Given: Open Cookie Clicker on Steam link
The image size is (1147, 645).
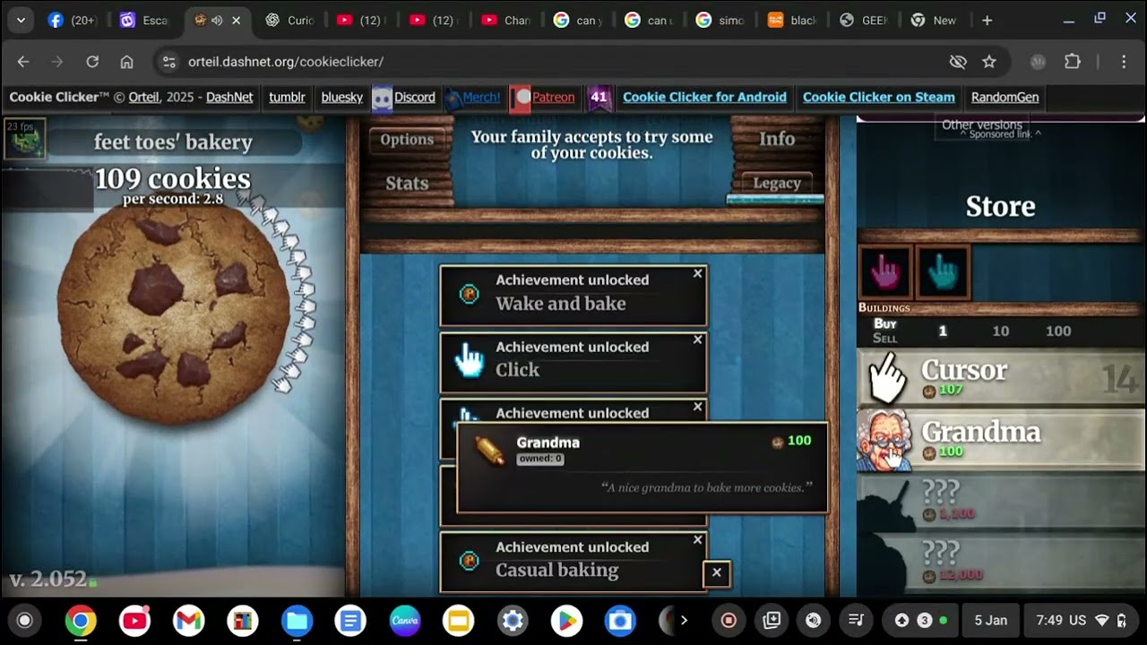Looking at the screenshot, I should coord(878,98).
